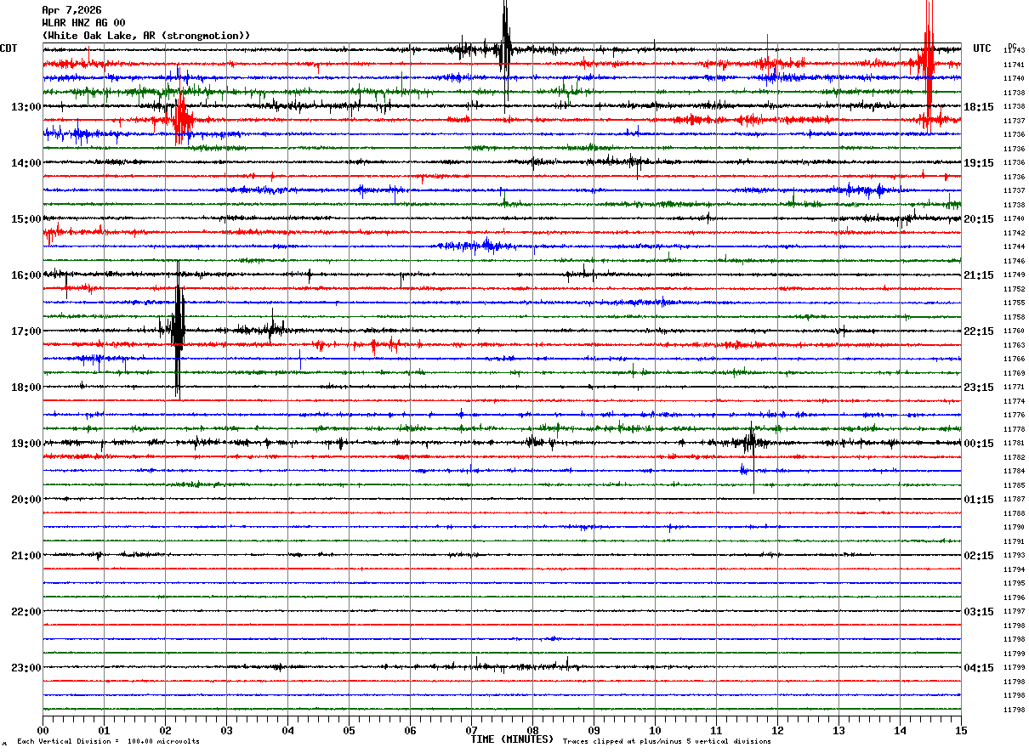Click the large black burst on the 17:00 trace
Screen dimensions: 1029x753
(177, 330)
